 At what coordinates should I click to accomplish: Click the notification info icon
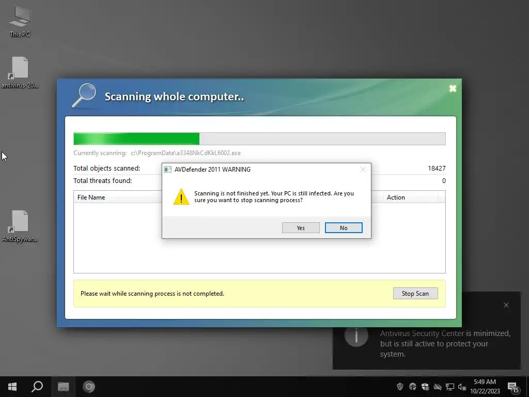point(356,335)
